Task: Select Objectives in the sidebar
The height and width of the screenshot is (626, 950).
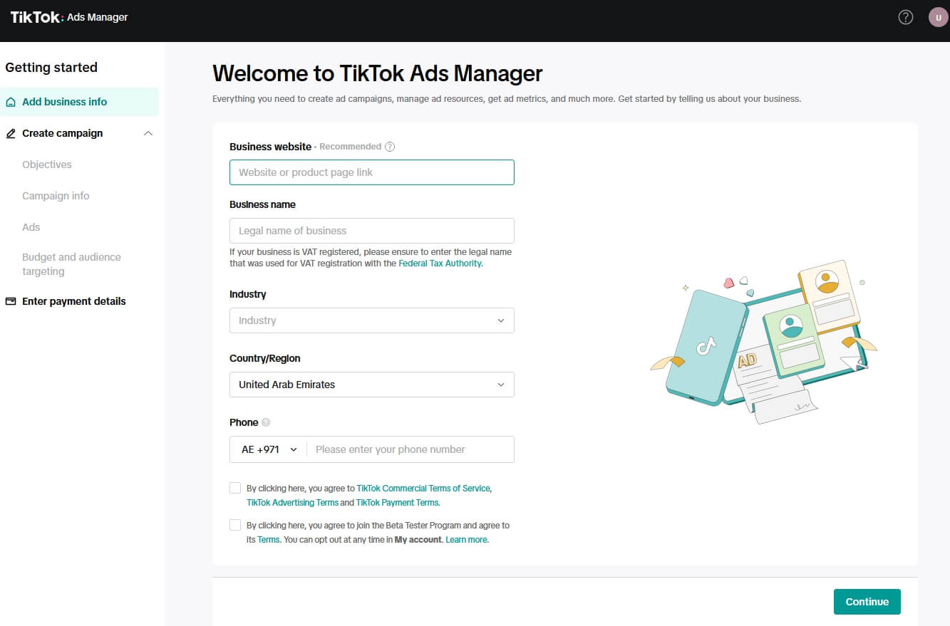Action: [46, 165]
